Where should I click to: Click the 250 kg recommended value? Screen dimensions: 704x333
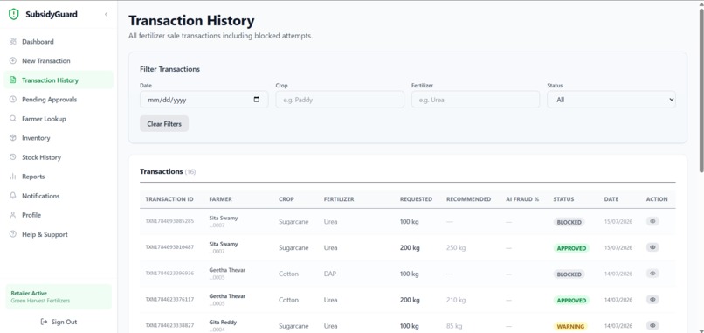tap(456, 247)
